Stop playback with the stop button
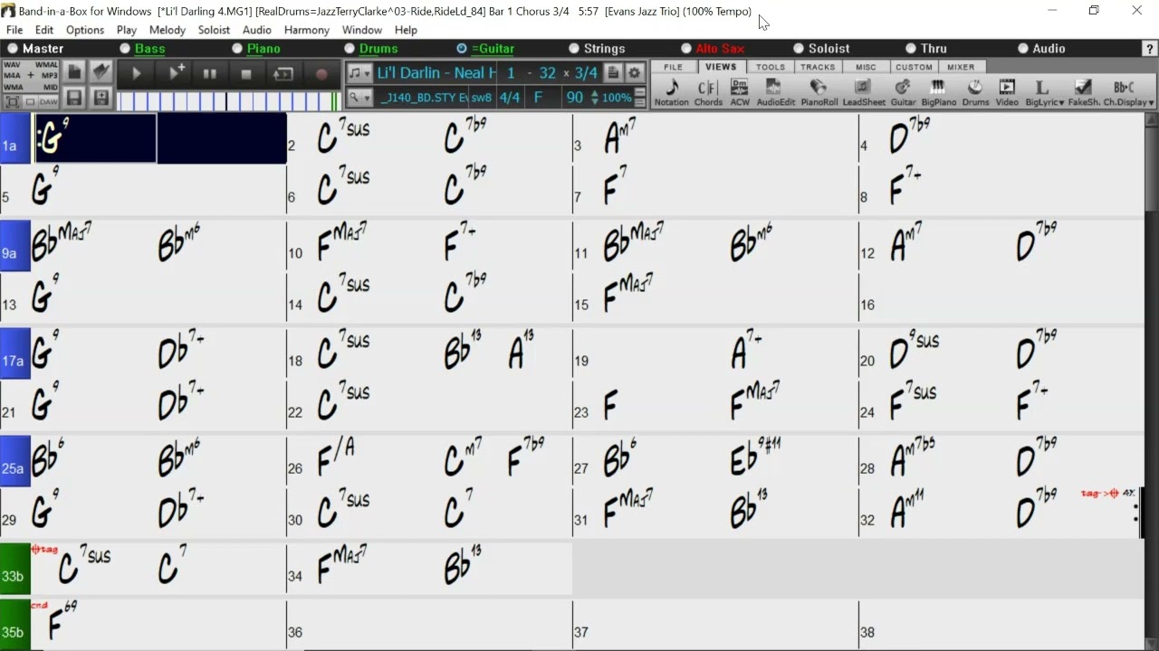 [x=245, y=73]
